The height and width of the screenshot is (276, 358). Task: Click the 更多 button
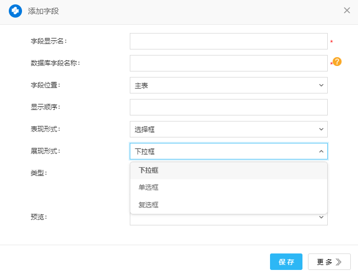(329, 262)
